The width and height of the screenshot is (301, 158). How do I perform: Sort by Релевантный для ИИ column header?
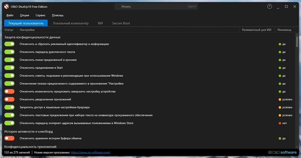257,30
